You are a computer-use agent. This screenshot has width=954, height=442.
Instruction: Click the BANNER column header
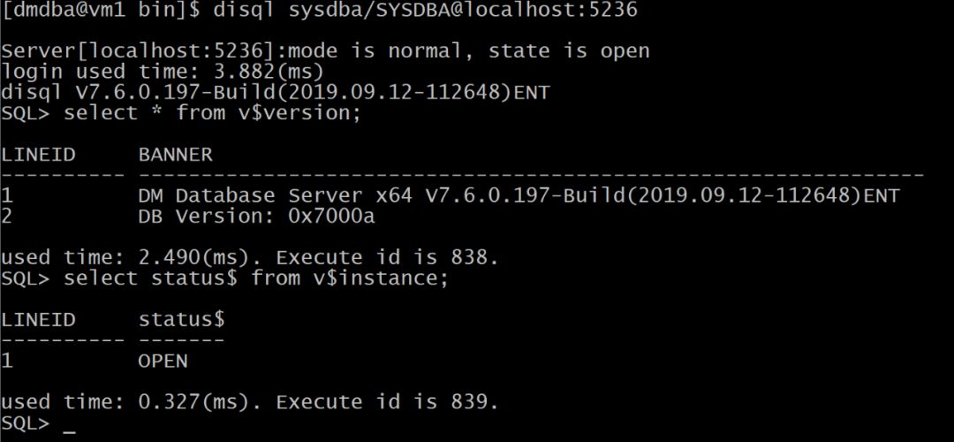click(176, 155)
